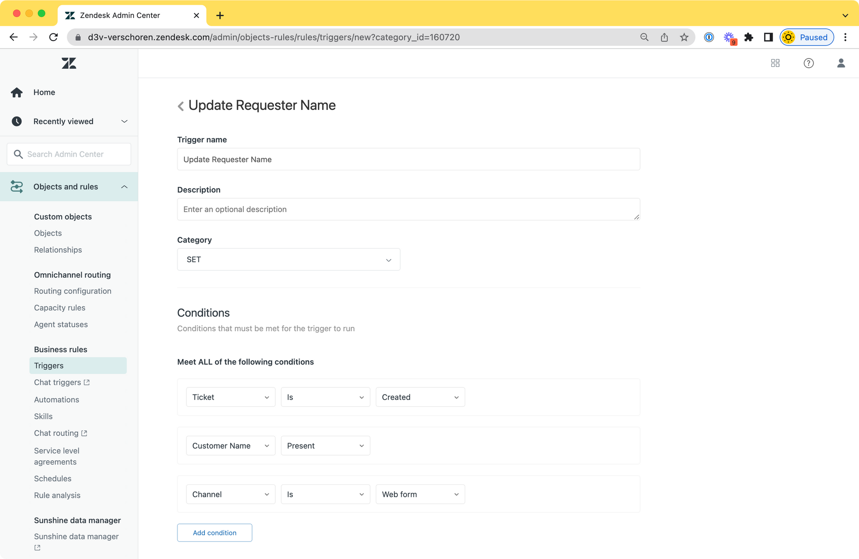859x559 pixels.
Task: Click the Add condition button
Action: (x=214, y=533)
